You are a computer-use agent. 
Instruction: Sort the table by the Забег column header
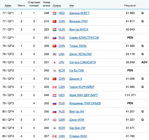pos(8,6)
